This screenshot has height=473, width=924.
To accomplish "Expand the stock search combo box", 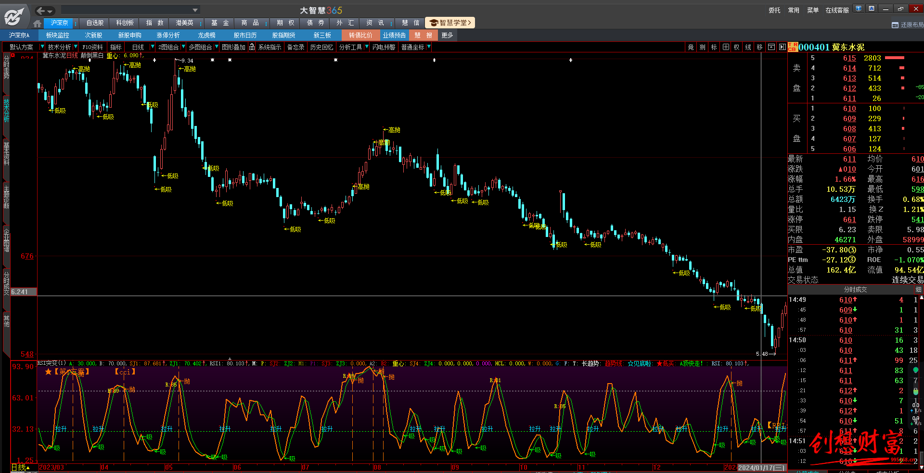I will tap(195, 10).
